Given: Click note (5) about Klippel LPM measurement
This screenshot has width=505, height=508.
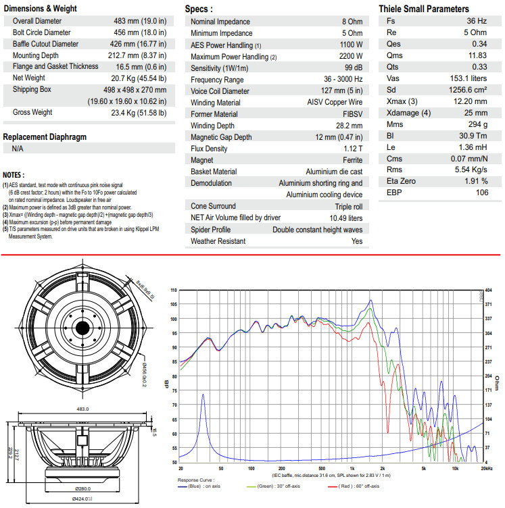Looking at the screenshot, I should [81, 232].
